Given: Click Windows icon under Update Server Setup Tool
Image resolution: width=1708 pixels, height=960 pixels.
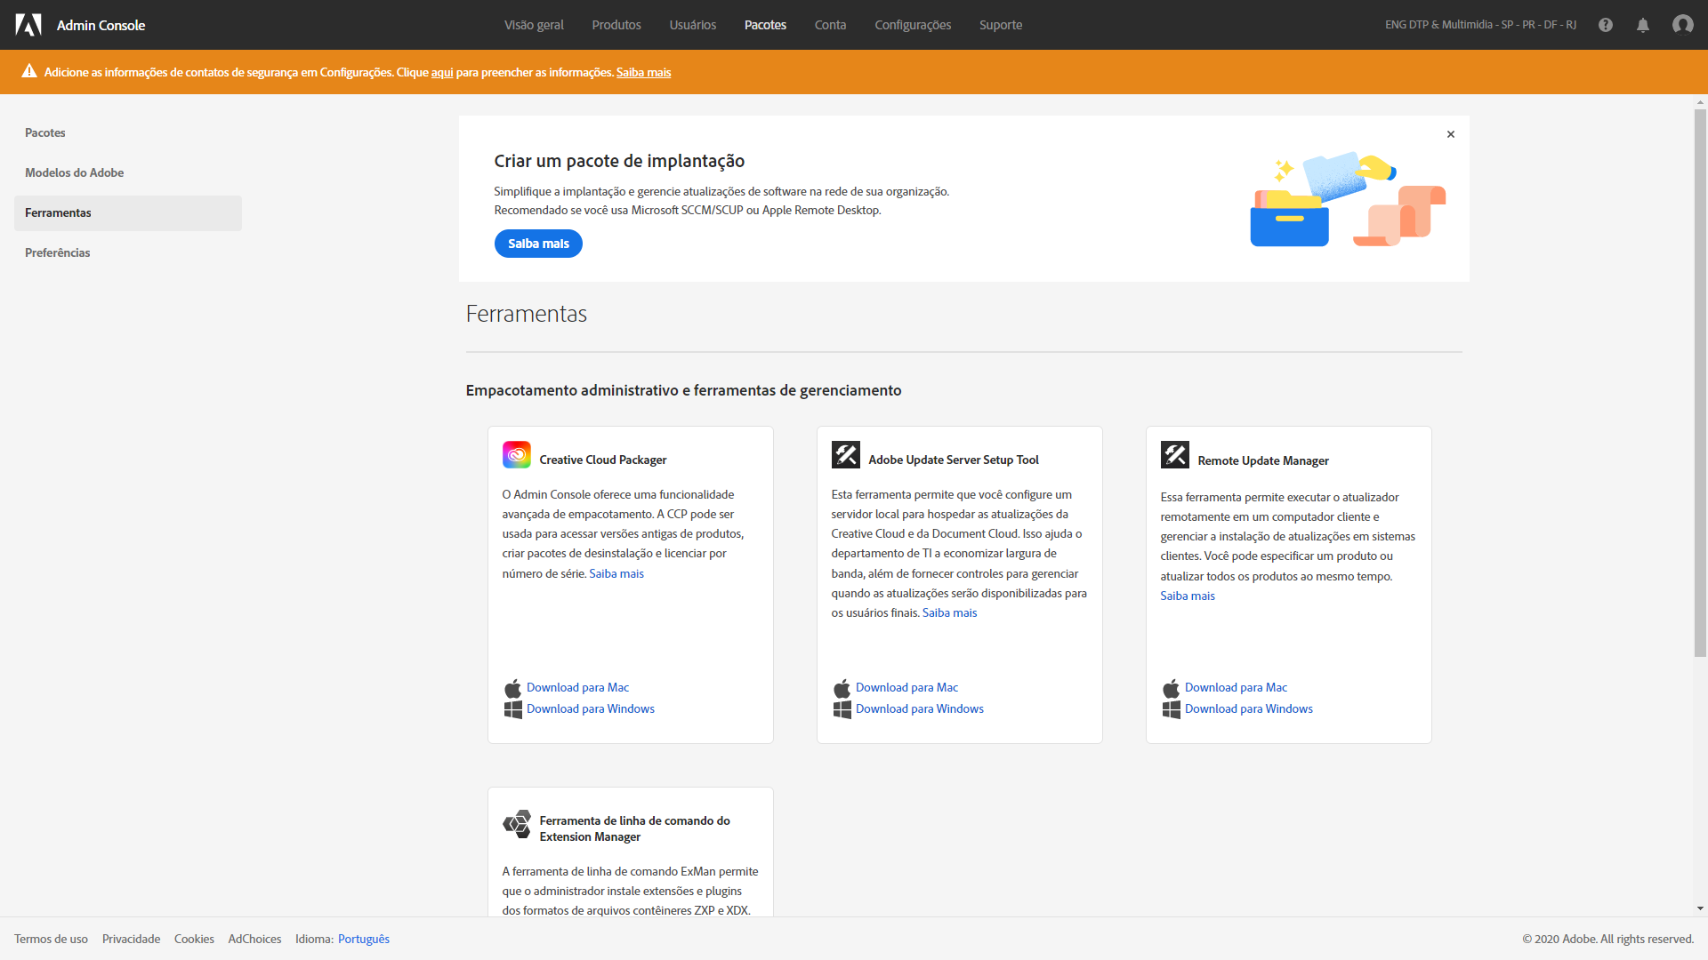Looking at the screenshot, I should pos(842,709).
